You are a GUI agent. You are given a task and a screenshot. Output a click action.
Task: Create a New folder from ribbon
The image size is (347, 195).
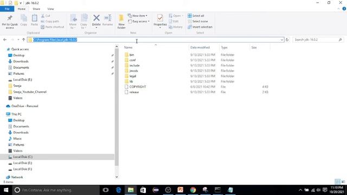pyautogui.click(x=121, y=22)
